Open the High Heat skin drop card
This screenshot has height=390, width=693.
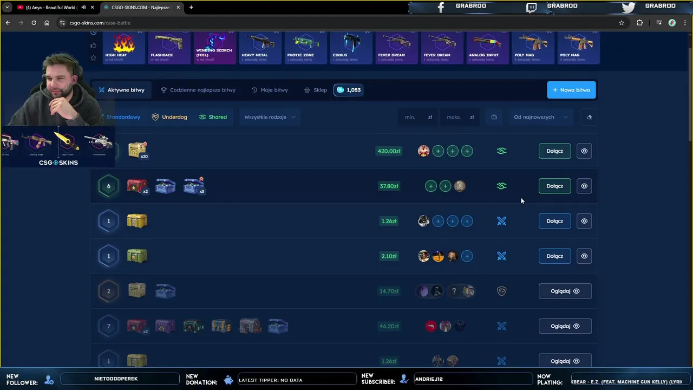tap(123, 48)
